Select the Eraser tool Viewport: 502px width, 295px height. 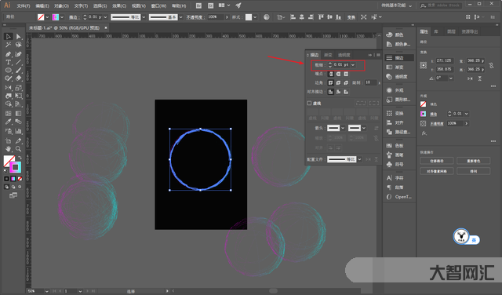(x=18, y=78)
